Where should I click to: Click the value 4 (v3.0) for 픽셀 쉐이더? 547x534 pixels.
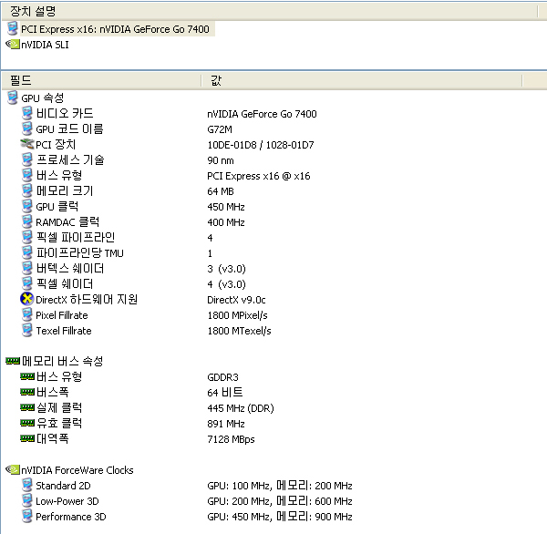226,284
